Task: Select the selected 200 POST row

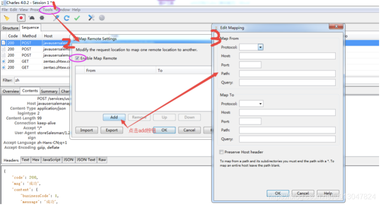Action: click(x=35, y=43)
